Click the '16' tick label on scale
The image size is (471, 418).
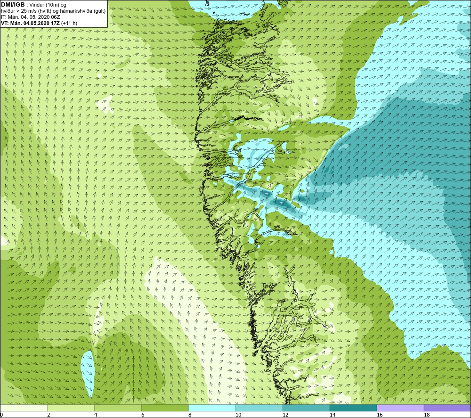coord(380,415)
